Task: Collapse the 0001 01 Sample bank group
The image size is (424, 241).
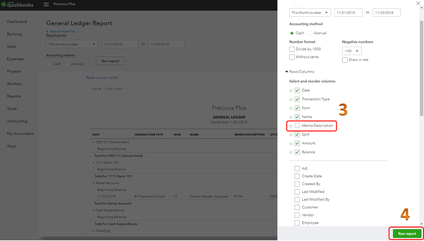Action: pos(93,142)
